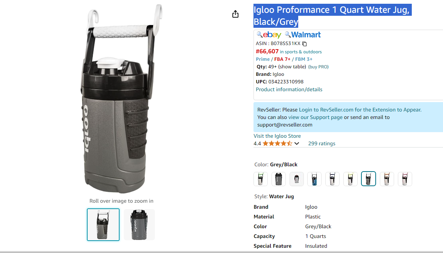443x253 pixels.
Task: Expand the star rating dropdown chevron
Action: click(297, 143)
